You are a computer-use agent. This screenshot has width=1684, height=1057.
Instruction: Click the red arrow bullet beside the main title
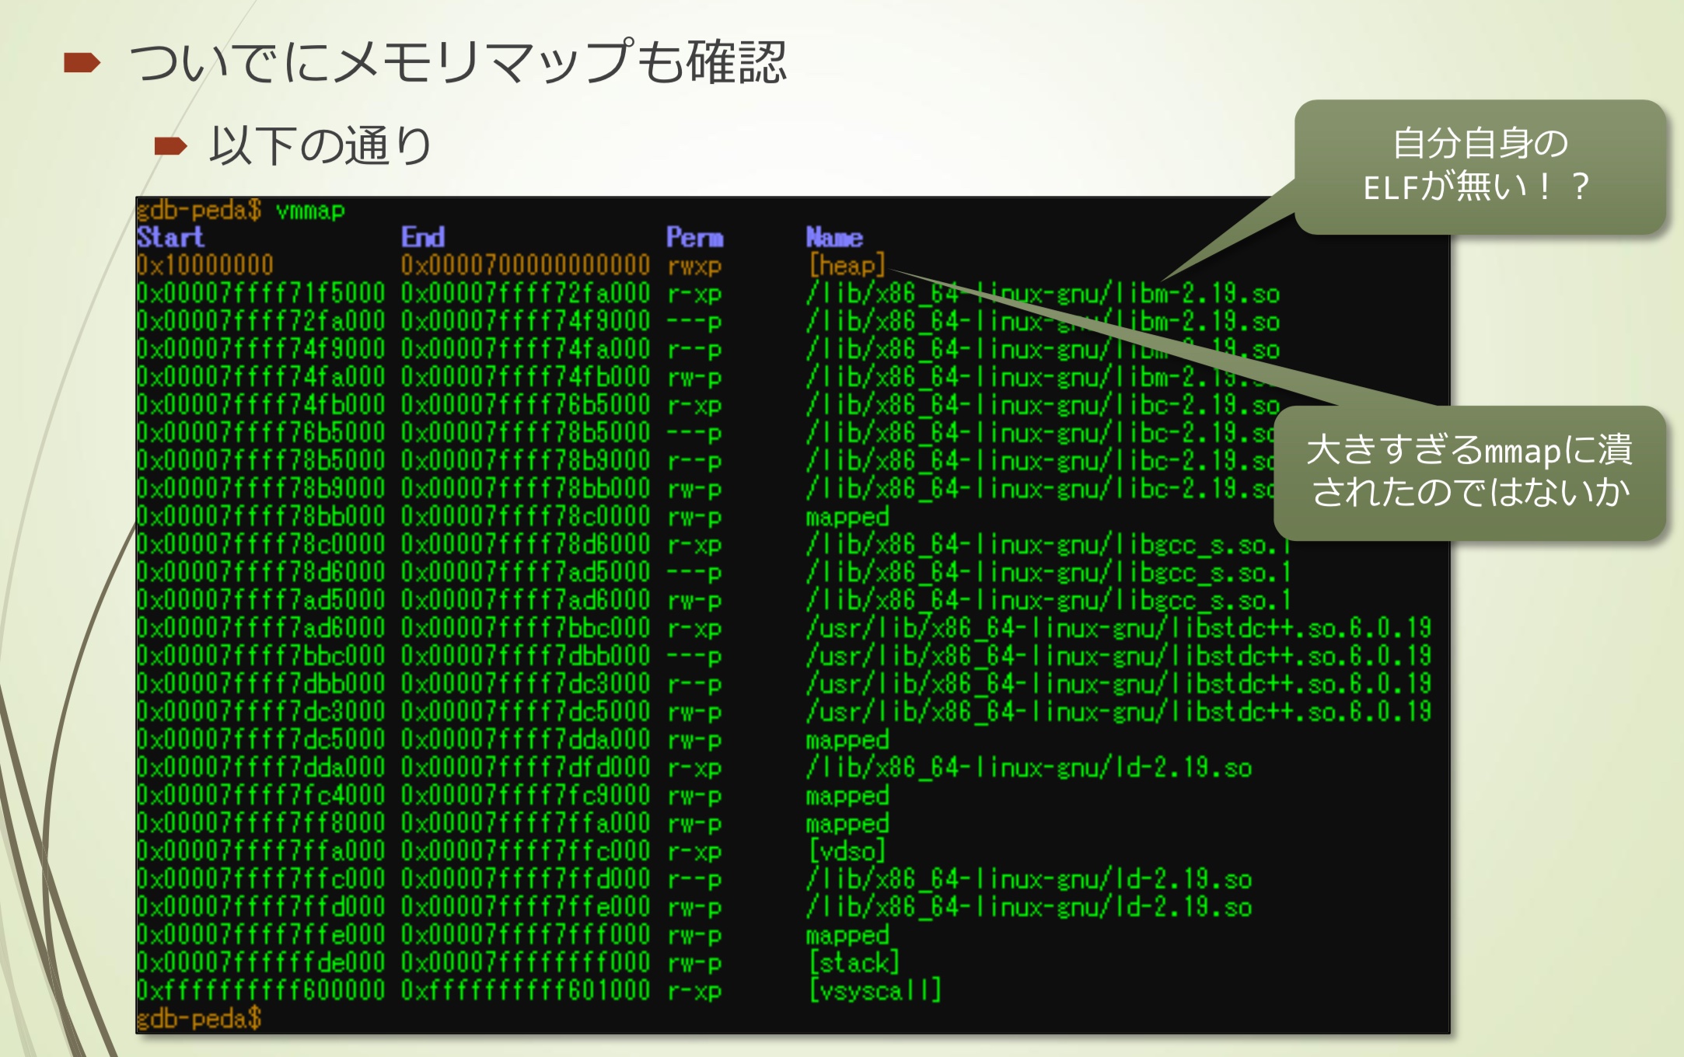pyautogui.click(x=82, y=62)
